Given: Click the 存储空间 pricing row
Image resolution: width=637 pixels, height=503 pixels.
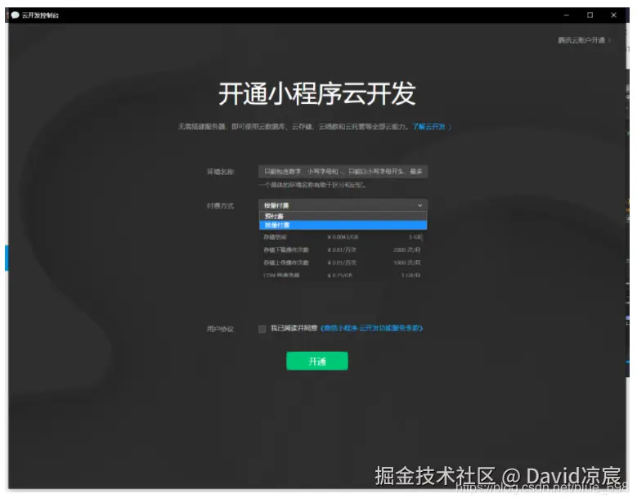Looking at the screenshot, I should coord(342,237).
